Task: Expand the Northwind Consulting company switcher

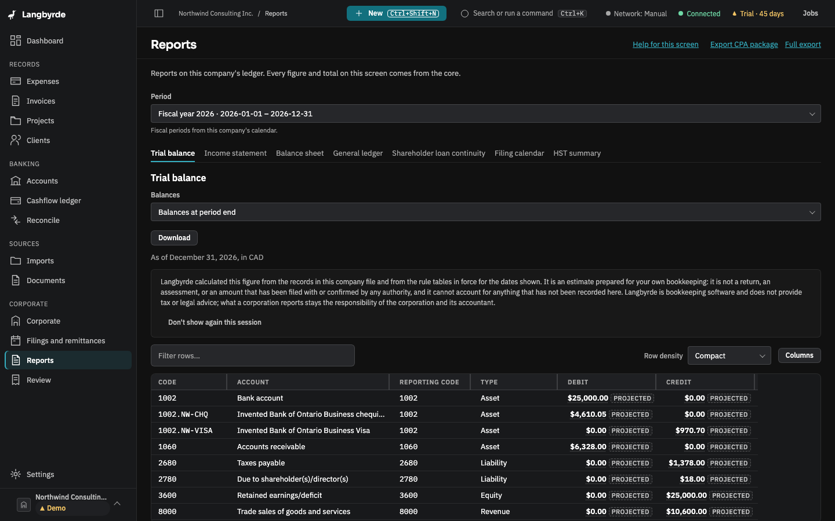Action: 68,502
